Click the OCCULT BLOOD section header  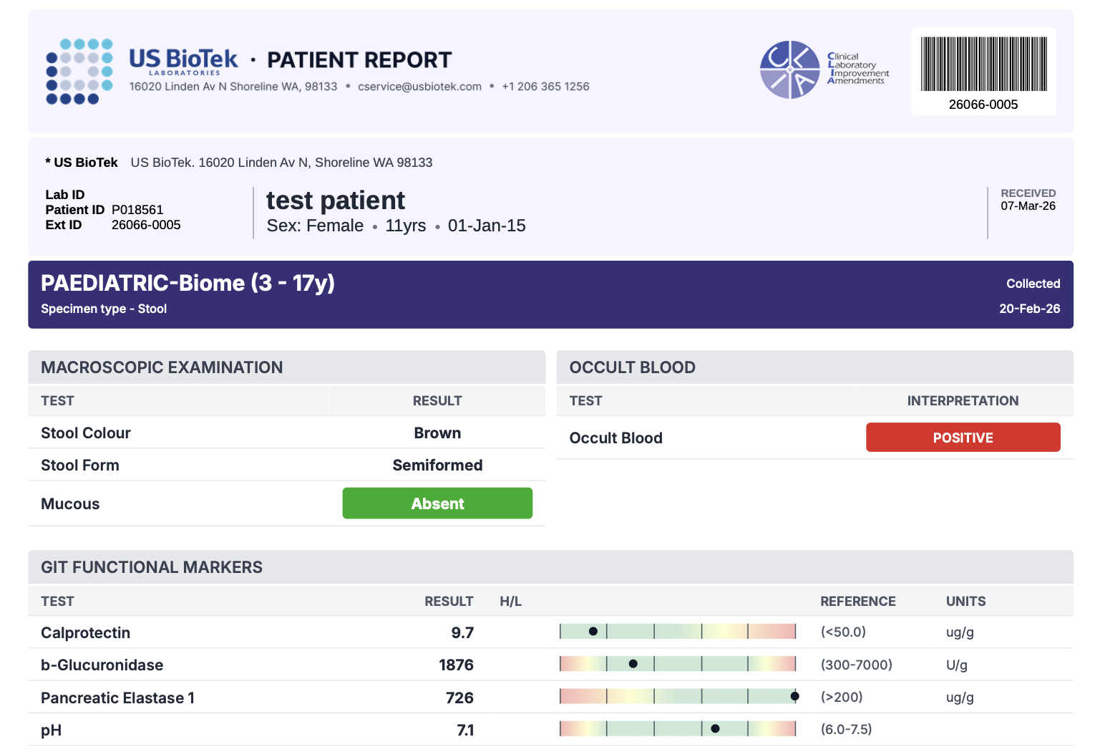point(632,367)
